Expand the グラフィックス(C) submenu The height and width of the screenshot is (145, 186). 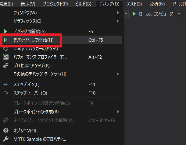62,21
